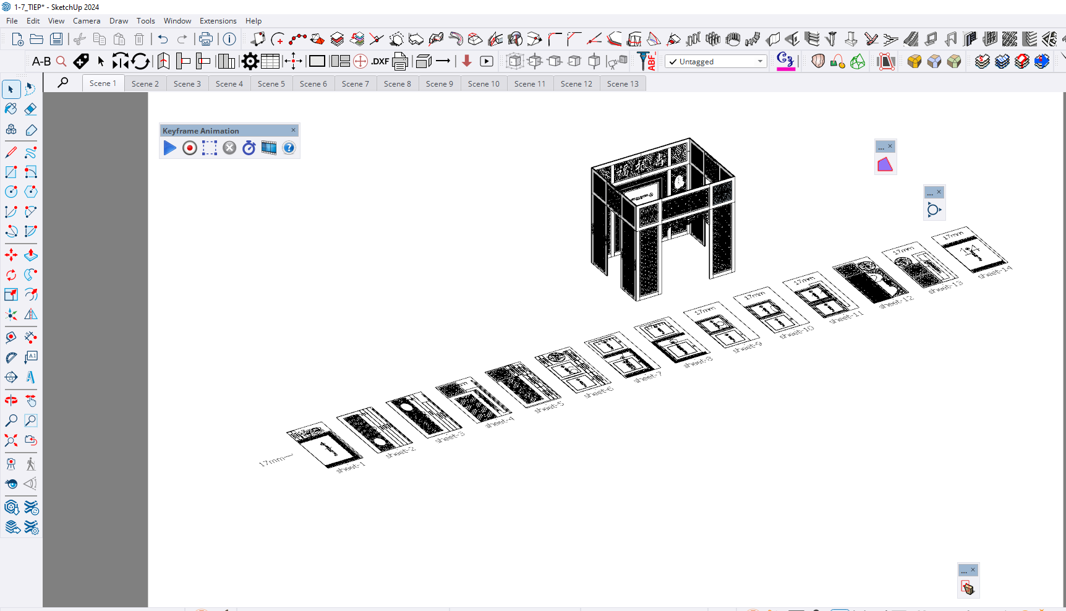Open the Extensions menu
1066x611 pixels.
click(x=218, y=21)
